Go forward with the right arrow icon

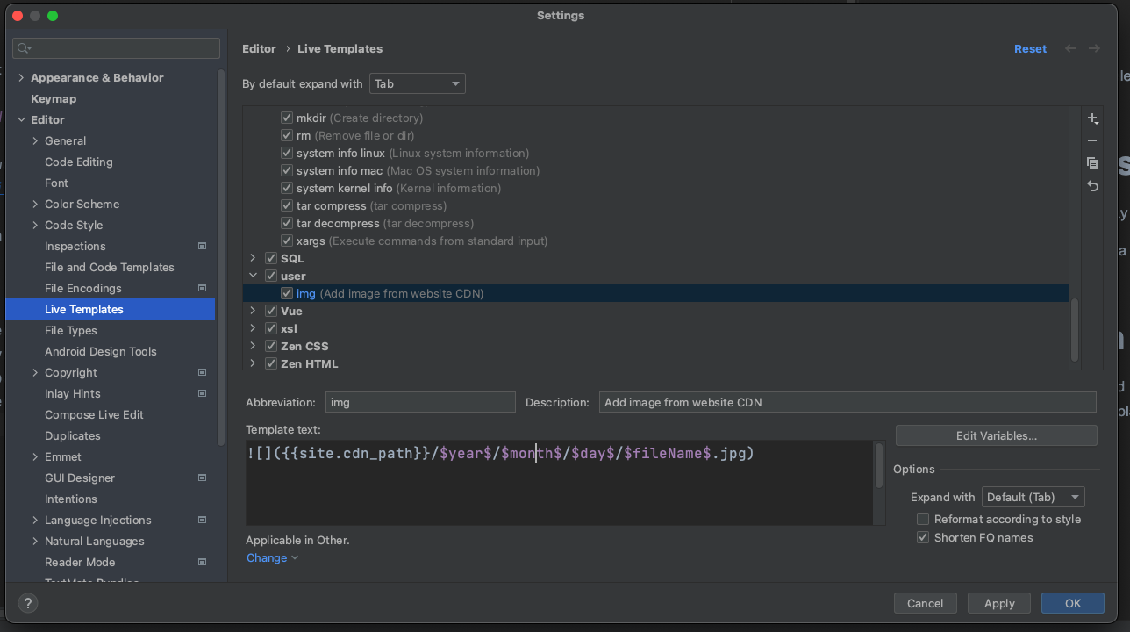click(x=1094, y=49)
